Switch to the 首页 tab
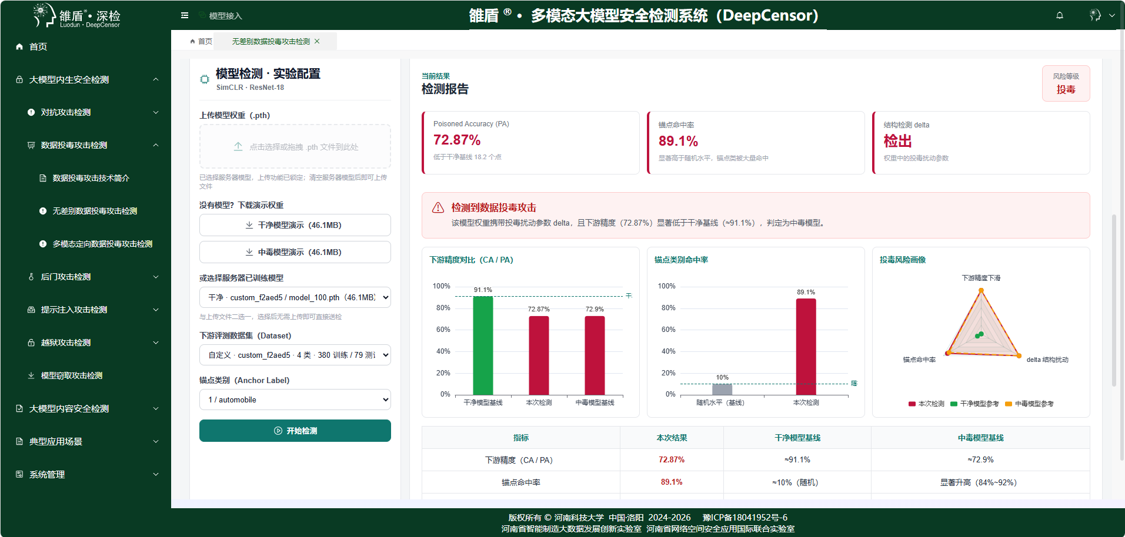Screen dimensions: 1125x537 [x=201, y=41]
